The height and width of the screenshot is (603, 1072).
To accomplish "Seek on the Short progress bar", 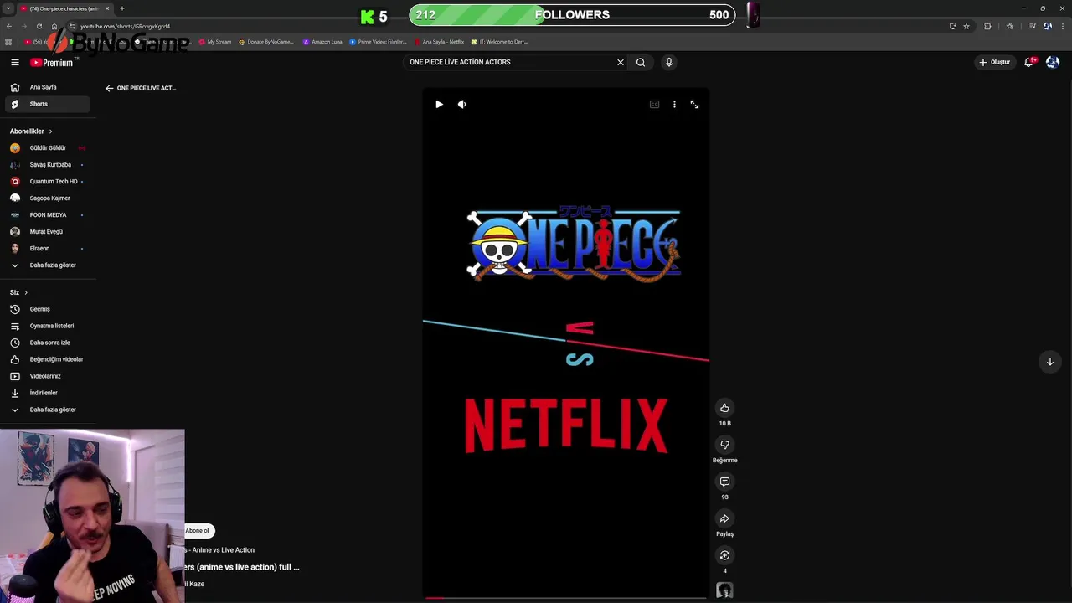I will tap(565, 598).
